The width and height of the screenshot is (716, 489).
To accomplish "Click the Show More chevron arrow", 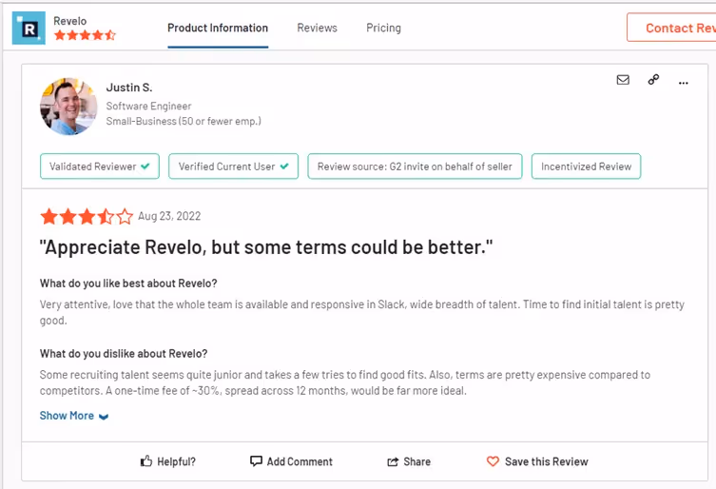I will 104,417.
